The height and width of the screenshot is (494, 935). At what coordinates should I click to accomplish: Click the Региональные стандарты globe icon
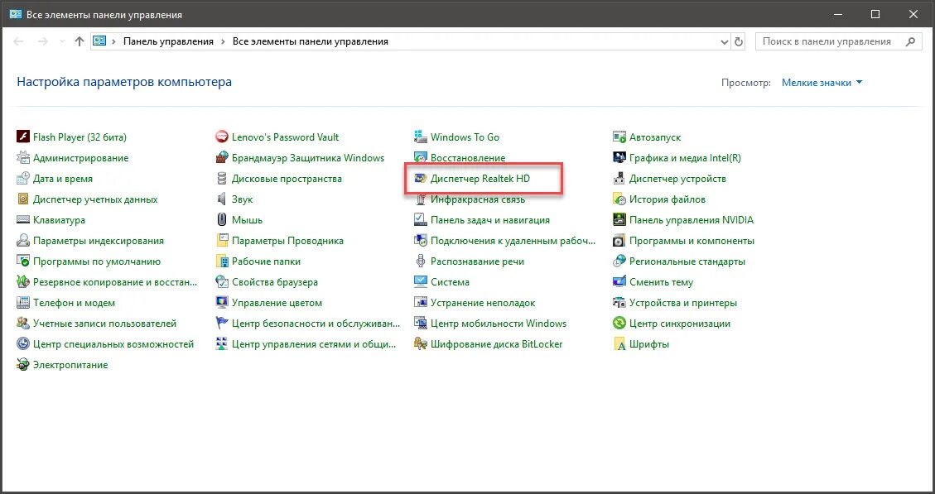[x=619, y=261]
